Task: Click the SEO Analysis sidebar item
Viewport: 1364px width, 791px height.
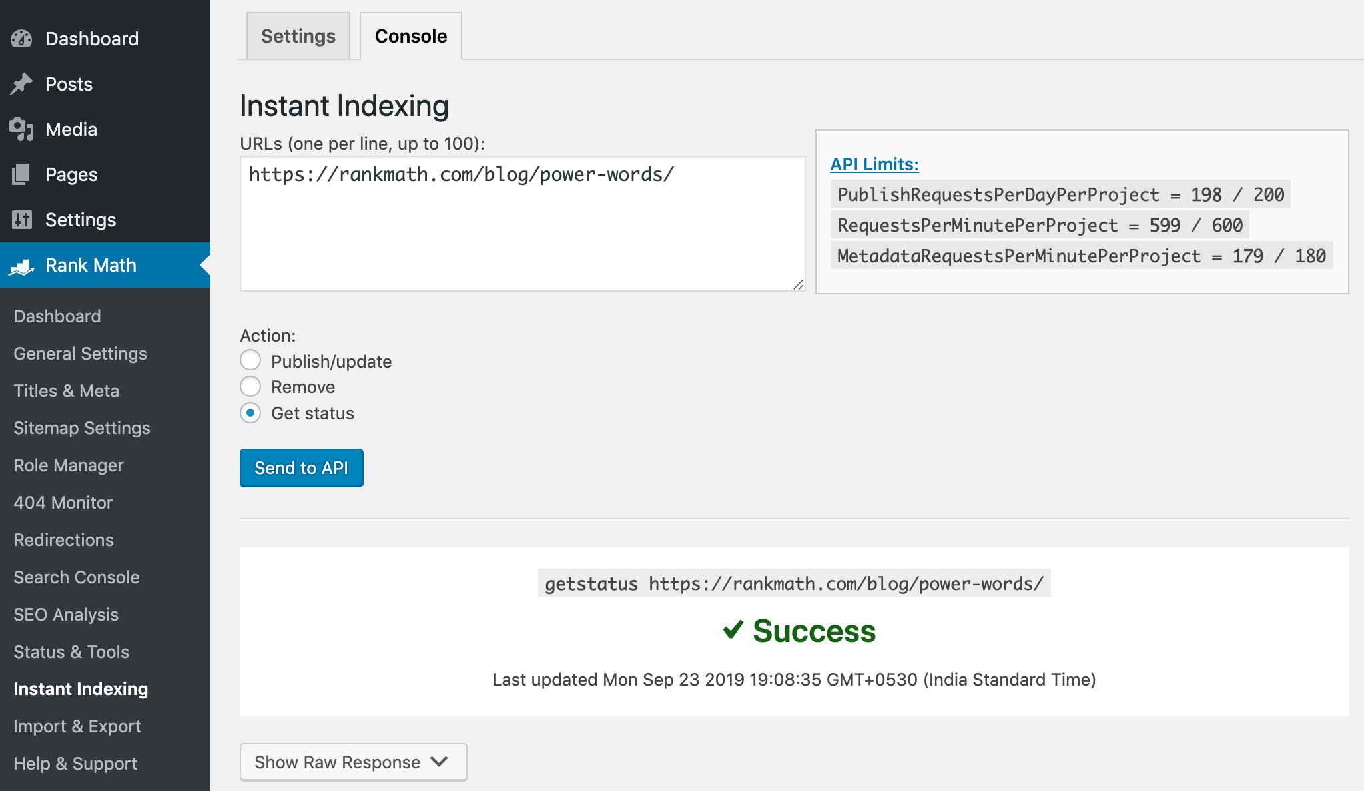Action: (x=67, y=613)
